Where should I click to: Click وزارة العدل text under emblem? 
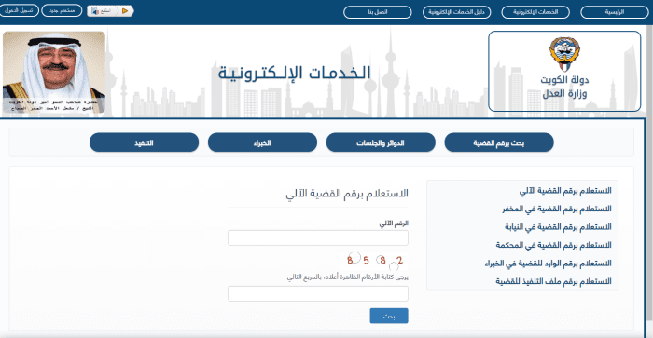(x=564, y=93)
